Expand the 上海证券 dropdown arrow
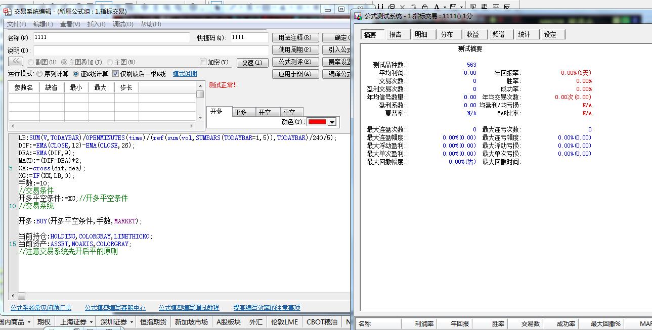 (91, 322)
